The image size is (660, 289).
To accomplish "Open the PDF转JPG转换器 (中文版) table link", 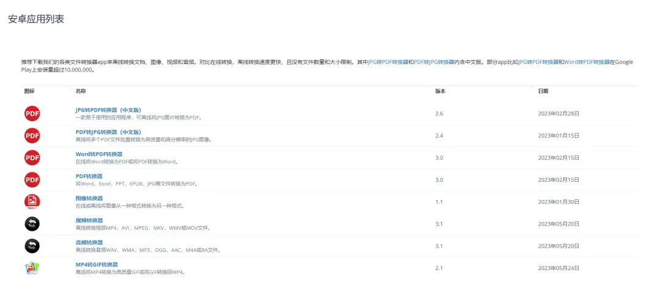I will pyautogui.click(x=109, y=132).
